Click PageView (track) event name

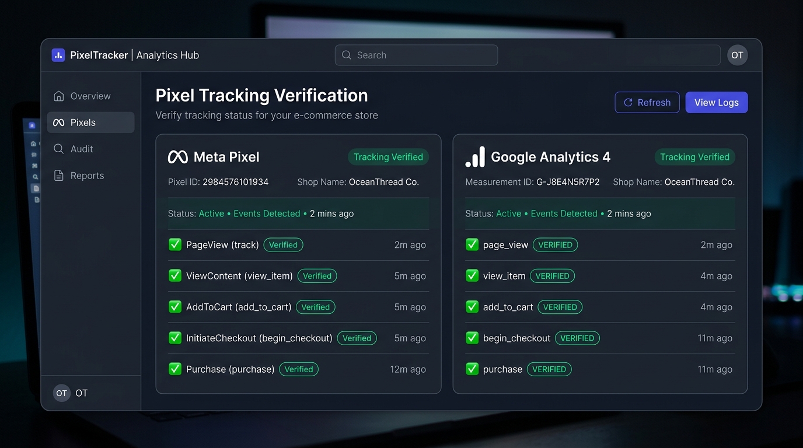pos(222,245)
